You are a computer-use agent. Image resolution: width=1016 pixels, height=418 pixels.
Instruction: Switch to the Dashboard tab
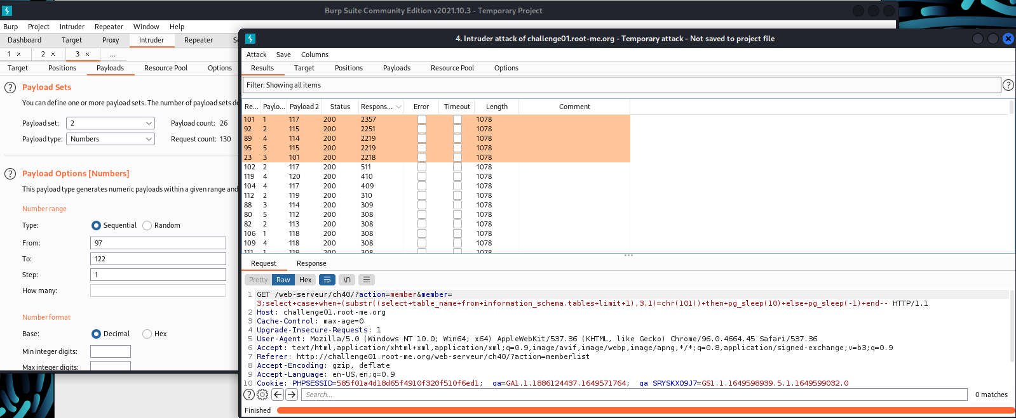(x=25, y=40)
